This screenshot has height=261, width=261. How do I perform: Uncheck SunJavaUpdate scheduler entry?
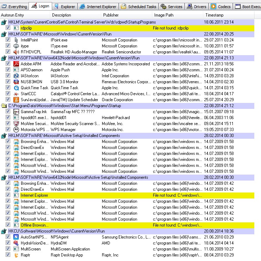point(8,99)
